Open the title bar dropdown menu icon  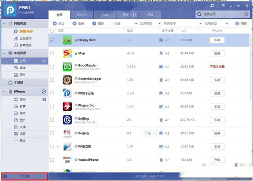[x=223, y=6]
